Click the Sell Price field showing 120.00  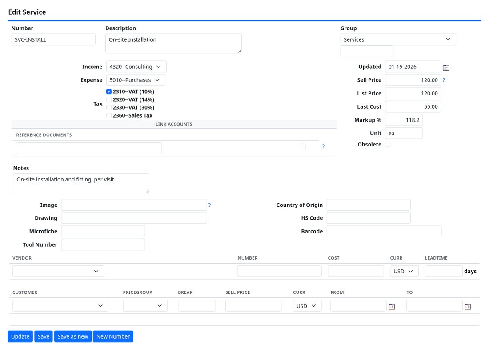click(413, 80)
